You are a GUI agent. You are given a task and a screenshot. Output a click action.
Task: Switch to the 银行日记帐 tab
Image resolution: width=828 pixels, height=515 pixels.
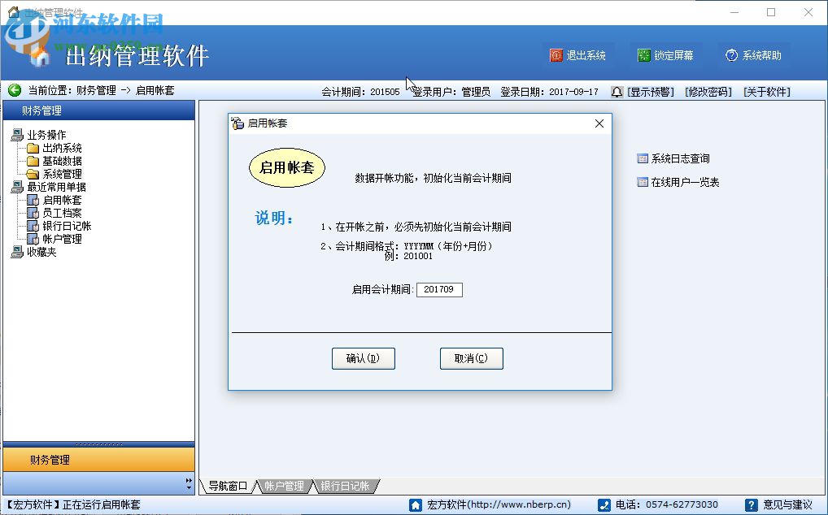point(345,485)
